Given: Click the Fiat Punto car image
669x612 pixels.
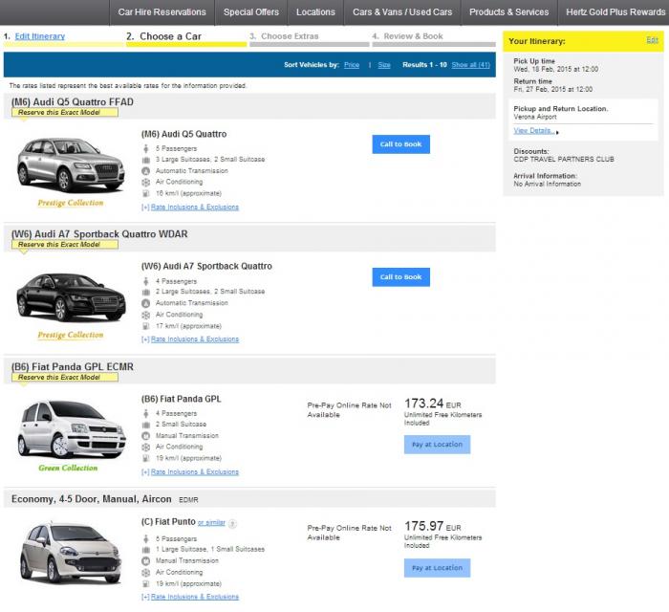Looking at the screenshot, I should [x=71, y=553].
